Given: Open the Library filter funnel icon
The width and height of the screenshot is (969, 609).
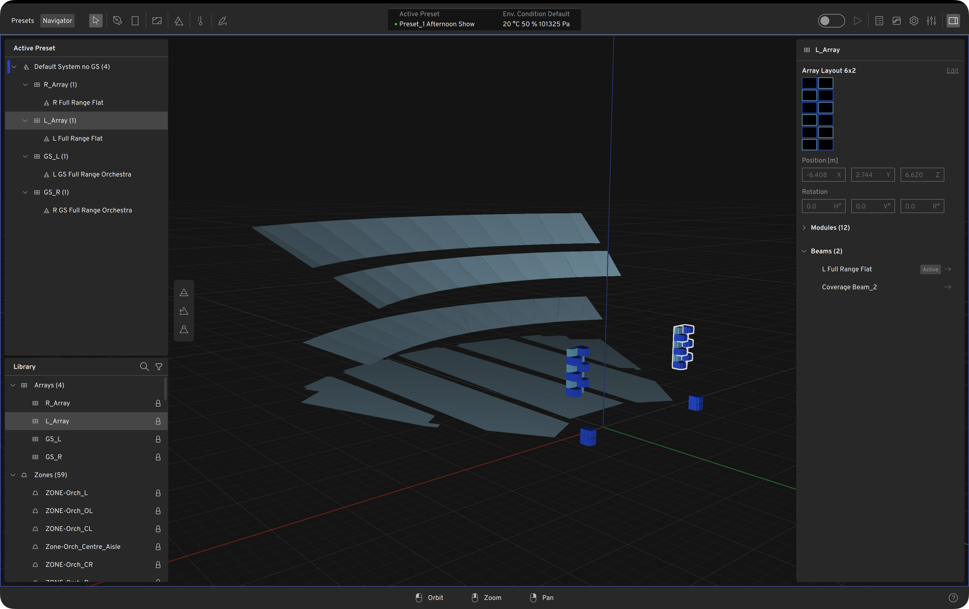Looking at the screenshot, I should point(159,366).
